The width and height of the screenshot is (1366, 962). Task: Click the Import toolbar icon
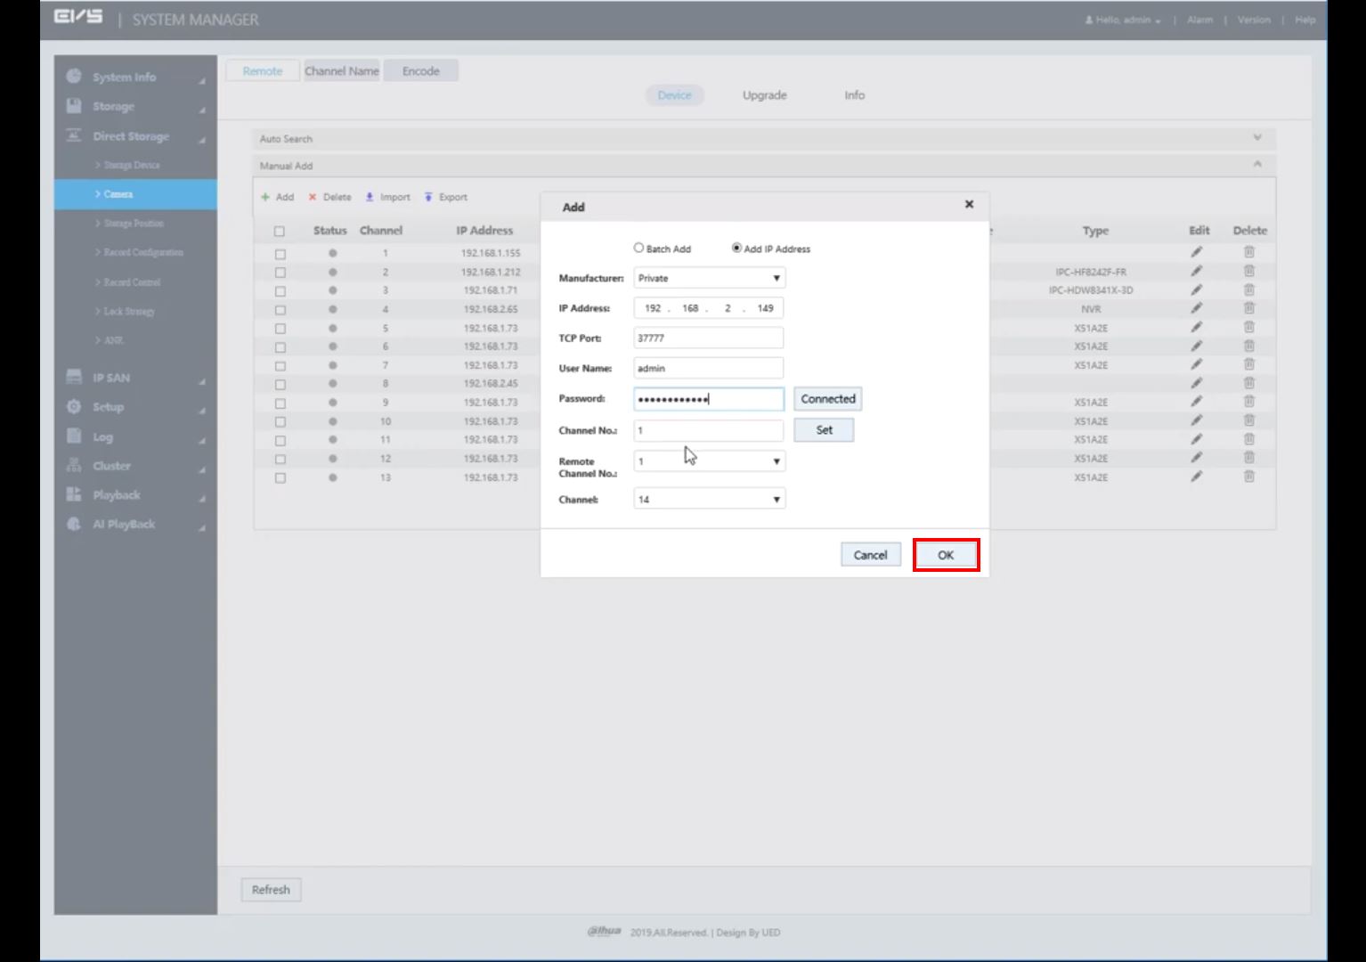[x=370, y=197]
